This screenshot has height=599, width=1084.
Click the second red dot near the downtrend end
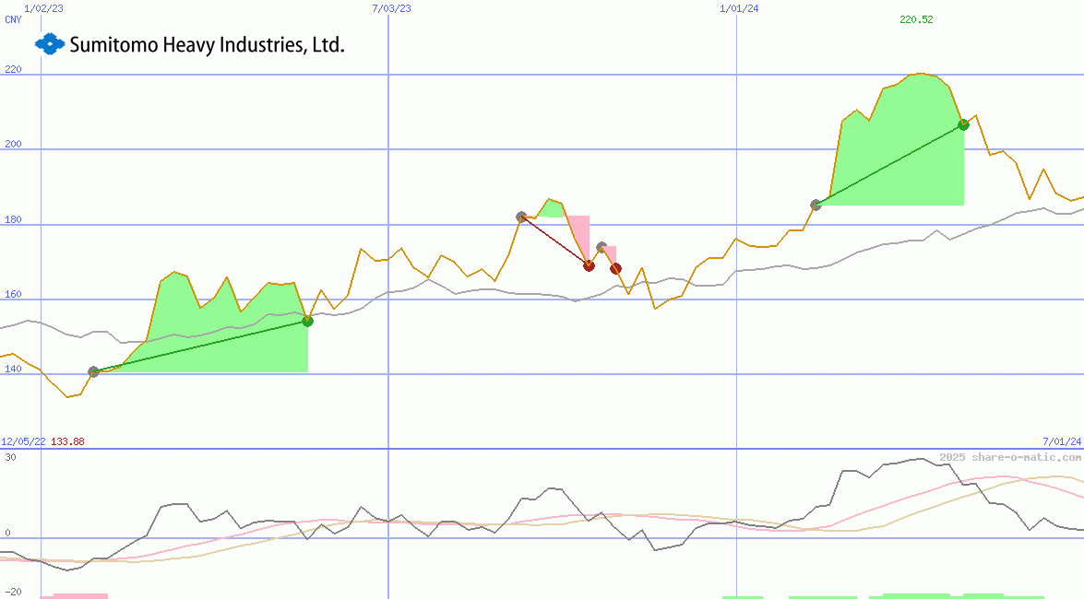click(x=616, y=268)
